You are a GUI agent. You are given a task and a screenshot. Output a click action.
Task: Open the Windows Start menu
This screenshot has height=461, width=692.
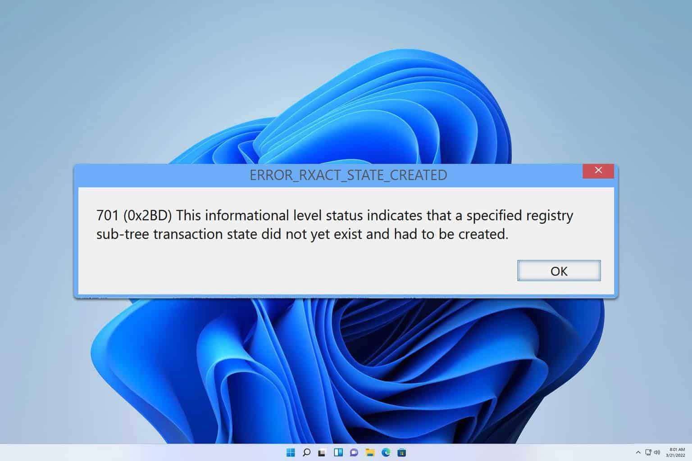[291, 452]
